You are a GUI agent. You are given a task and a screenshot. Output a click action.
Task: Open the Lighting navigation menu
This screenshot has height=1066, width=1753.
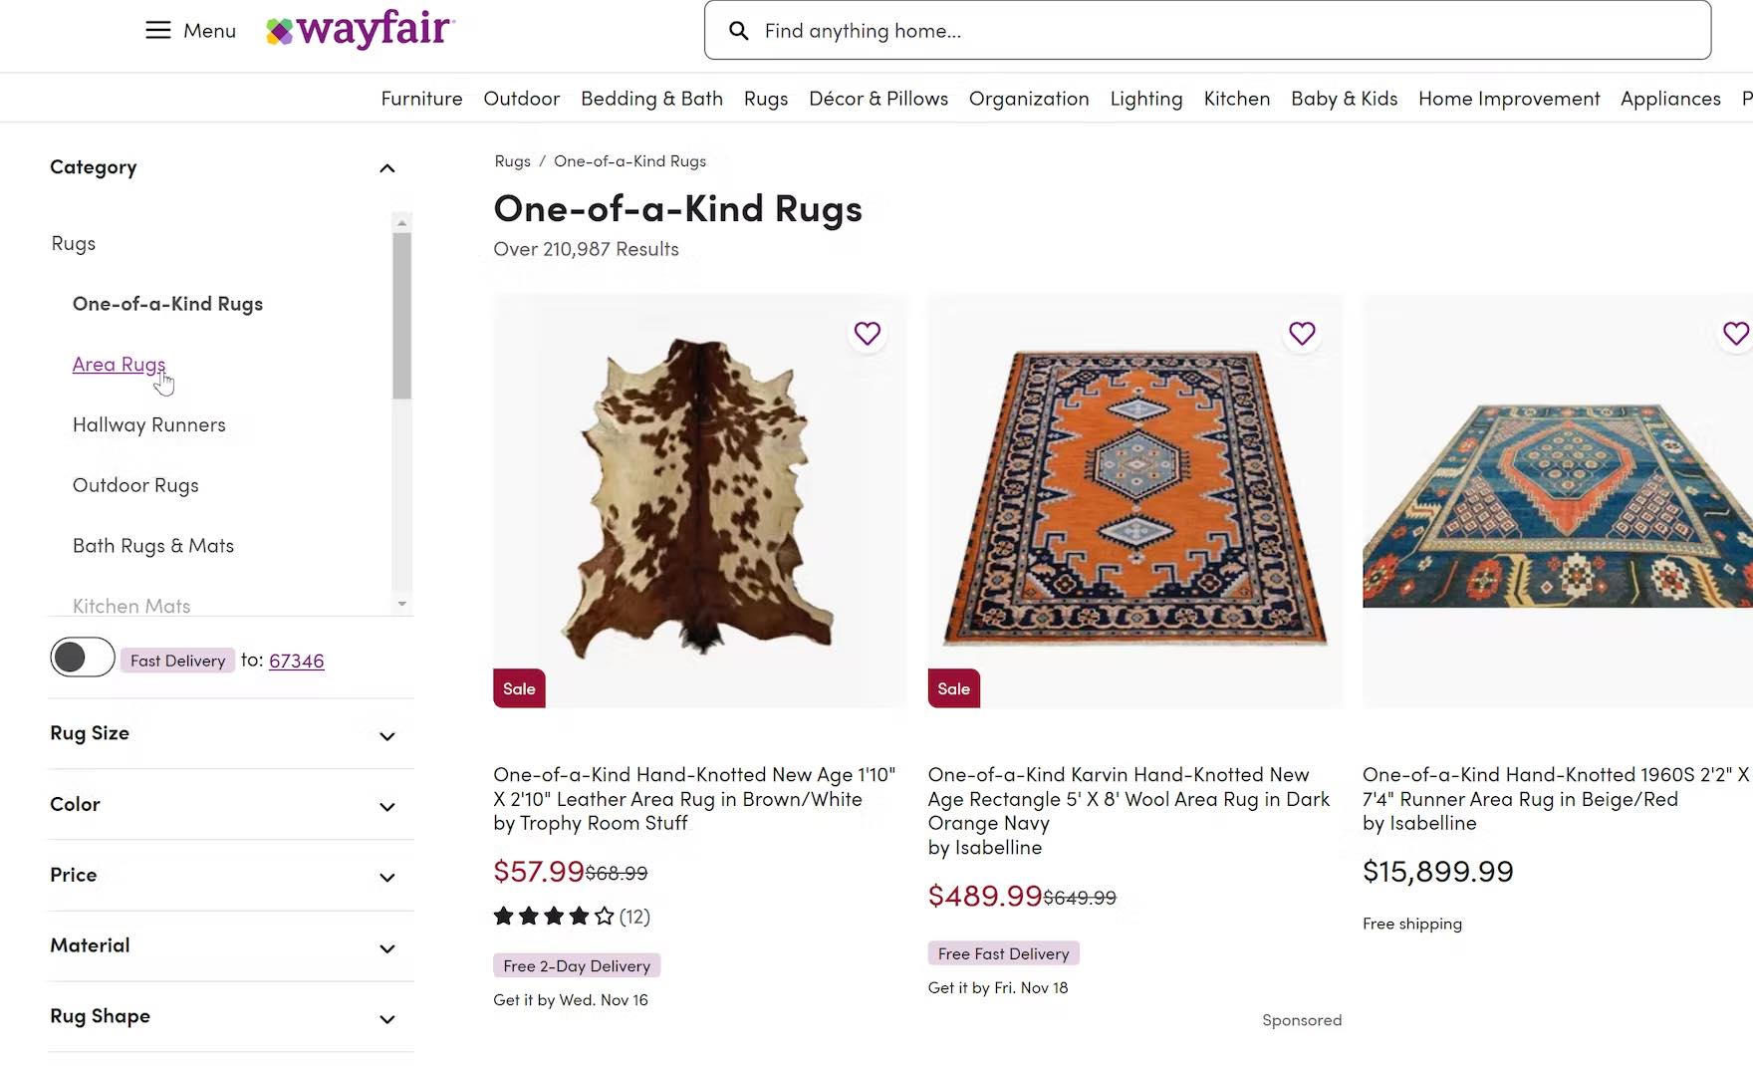tap(1146, 99)
